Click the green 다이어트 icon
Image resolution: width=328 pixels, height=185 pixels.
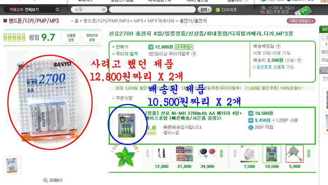(x=218, y=9)
